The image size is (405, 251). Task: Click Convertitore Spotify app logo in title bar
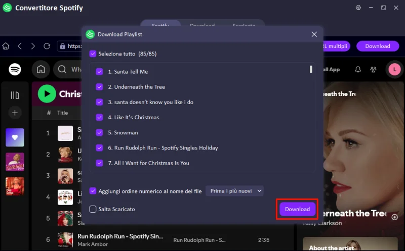pos(7,8)
